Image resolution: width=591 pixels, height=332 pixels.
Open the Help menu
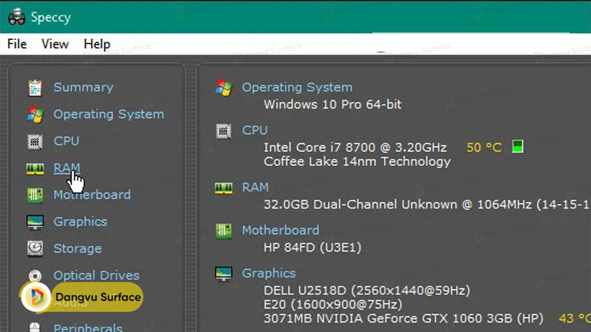coord(97,44)
